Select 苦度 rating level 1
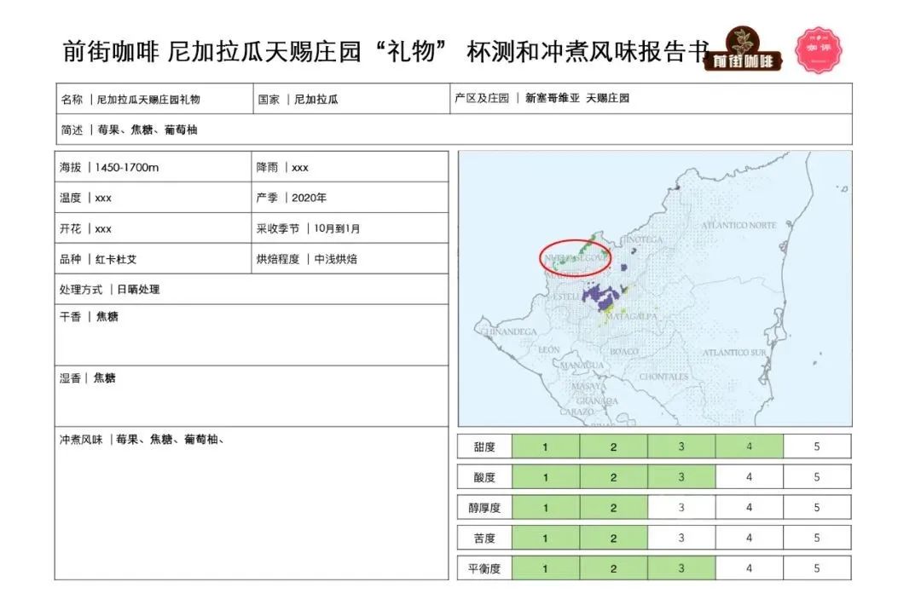Viewport: 921px width, 599px height. (546, 538)
